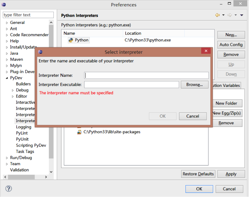
Task: Click the back arrow icon in Preferences header
Action: [217, 15]
